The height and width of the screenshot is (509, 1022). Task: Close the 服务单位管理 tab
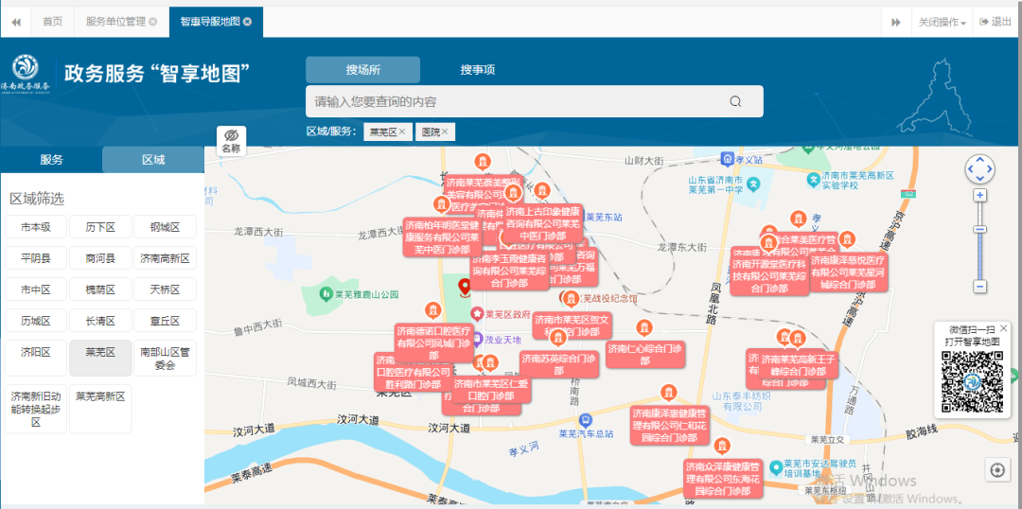click(x=152, y=22)
